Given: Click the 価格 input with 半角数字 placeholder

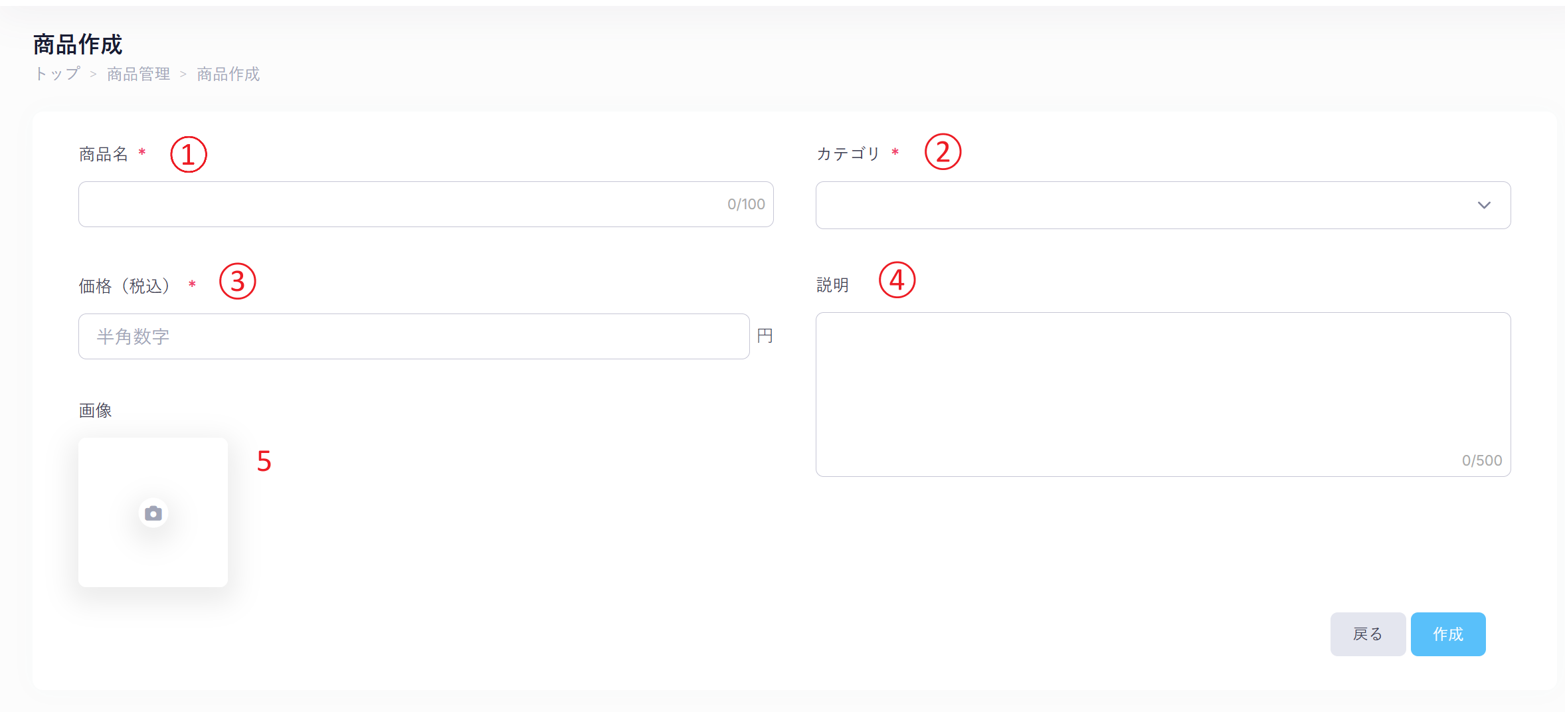Looking at the screenshot, I should pyautogui.click(x=413, y=337).
